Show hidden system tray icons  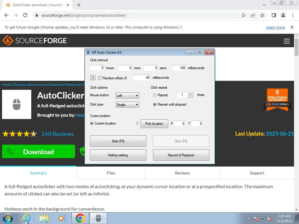(248, 218)
